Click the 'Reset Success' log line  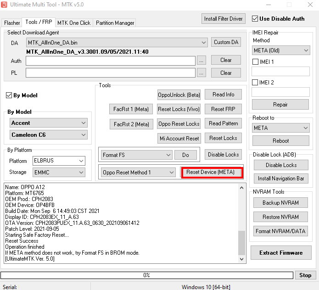(x=22, y=241)
